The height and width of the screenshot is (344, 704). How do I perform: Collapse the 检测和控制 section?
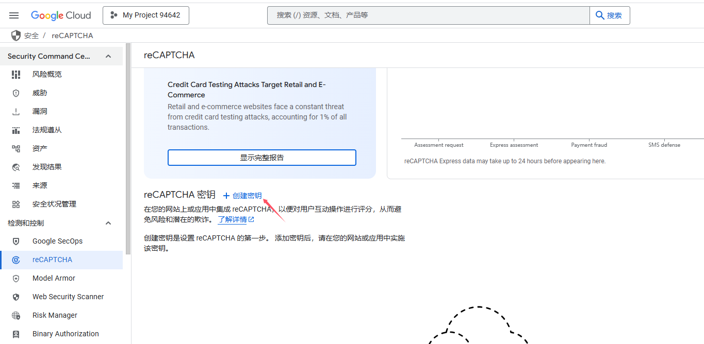coord(108,223)
